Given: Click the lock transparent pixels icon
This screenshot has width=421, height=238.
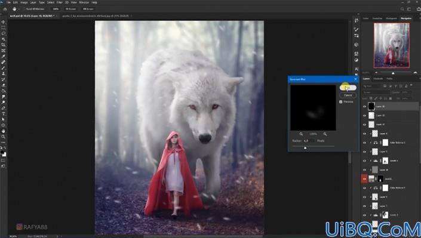Looking at the screenshot, I should click(x=371, y=98).
